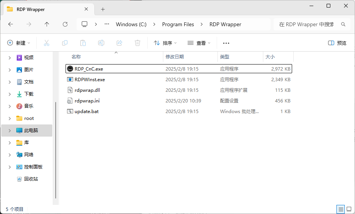Expand the chevron after the computer icon
This screenshot has width=355, height=214.
click(96, 24)
